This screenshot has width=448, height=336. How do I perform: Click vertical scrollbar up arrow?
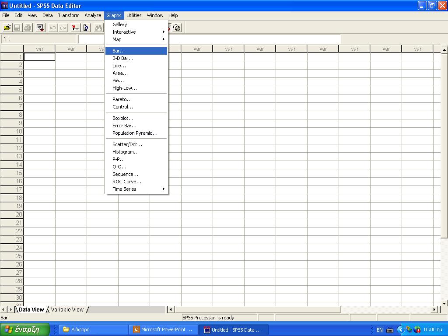(x=444, y=50)
